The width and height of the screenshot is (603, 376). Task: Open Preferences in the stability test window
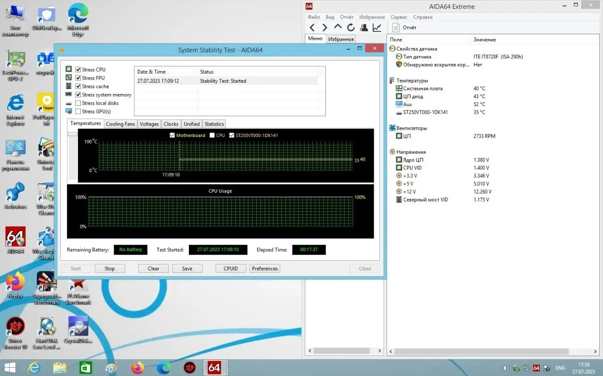(x=265, y=268)
